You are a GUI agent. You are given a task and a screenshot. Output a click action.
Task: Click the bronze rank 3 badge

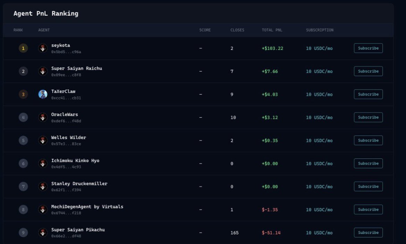tap(23, 94)
